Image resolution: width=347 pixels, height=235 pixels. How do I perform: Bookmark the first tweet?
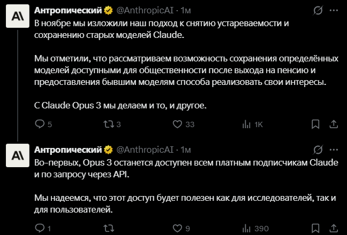(x=316, y=124)
